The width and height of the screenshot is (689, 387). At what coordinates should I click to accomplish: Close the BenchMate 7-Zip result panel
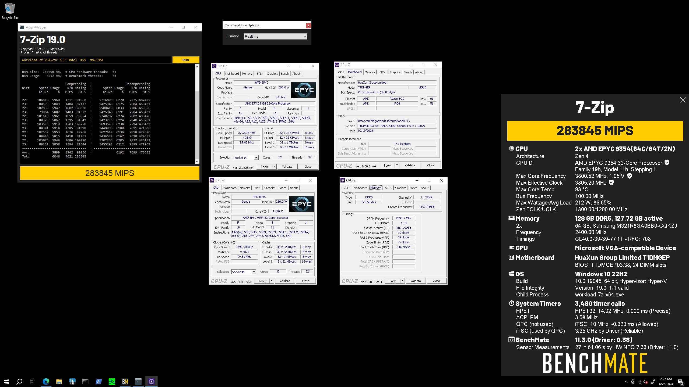coord(683,100)
